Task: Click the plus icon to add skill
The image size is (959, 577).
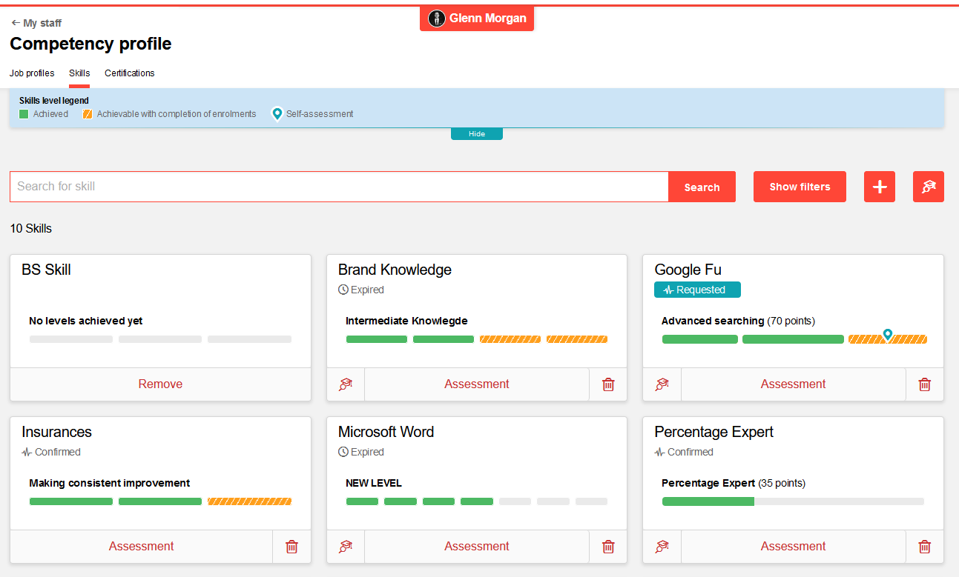Action: pyautogui.click(x=880, y=187)
